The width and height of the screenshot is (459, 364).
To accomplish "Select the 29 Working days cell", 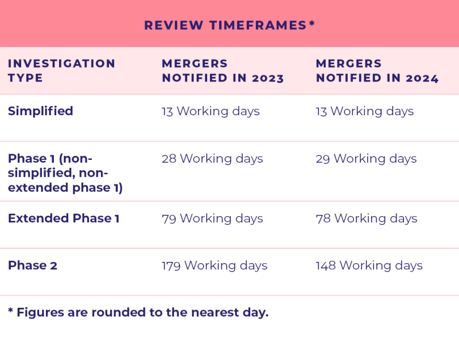I will (366, 158).
